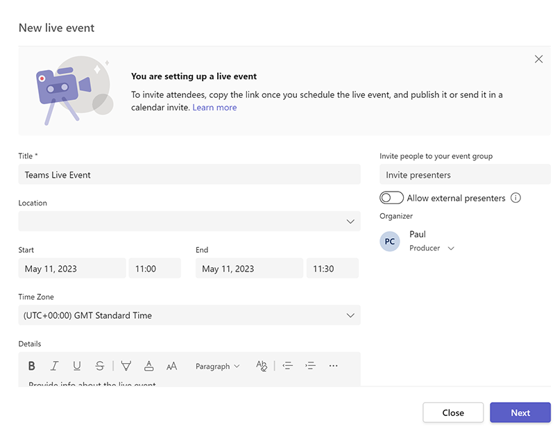Viewport: 555px width, 427px height.
Task: Apply numbered list formatting
Action: 309,366
